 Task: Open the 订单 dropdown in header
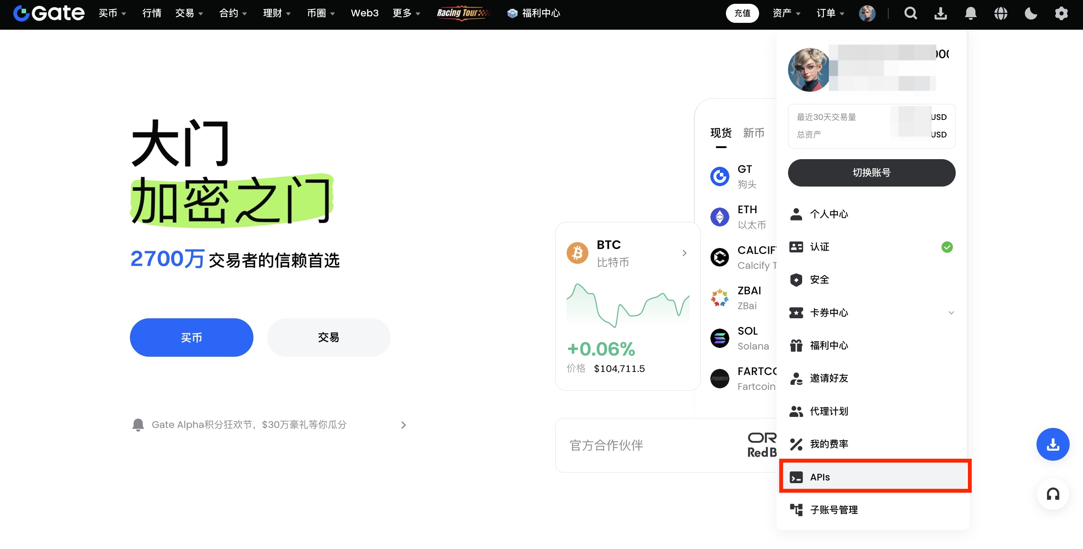click(x=830, y=13)
